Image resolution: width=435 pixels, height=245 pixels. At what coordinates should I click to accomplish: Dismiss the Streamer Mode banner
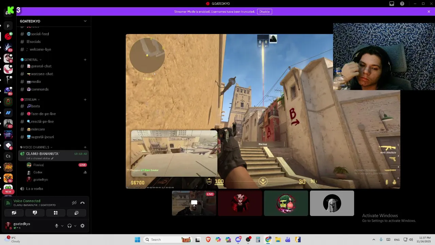429,12
